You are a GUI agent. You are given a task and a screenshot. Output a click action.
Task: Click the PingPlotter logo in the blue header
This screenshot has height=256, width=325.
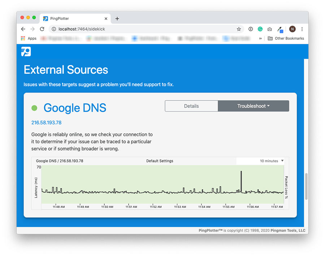pyautogui.click(x=26, y=52)
